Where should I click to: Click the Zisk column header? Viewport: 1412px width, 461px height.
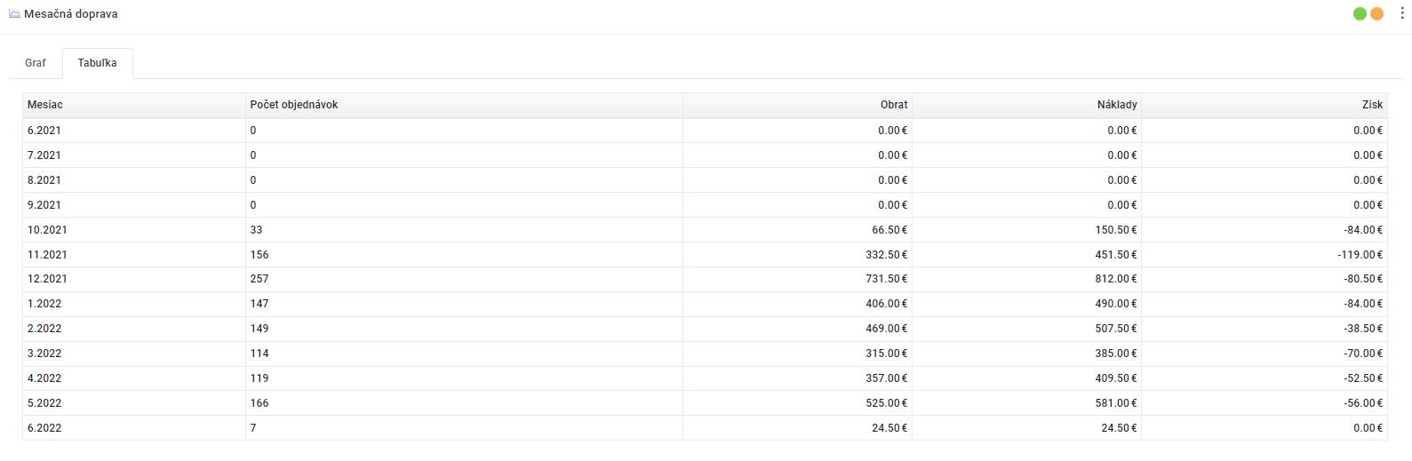pyautogui.click(x=1371, y=105)
